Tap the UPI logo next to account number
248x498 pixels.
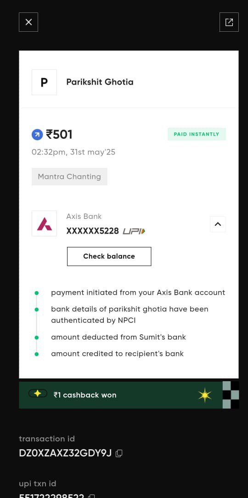click(x=134, y=231)
